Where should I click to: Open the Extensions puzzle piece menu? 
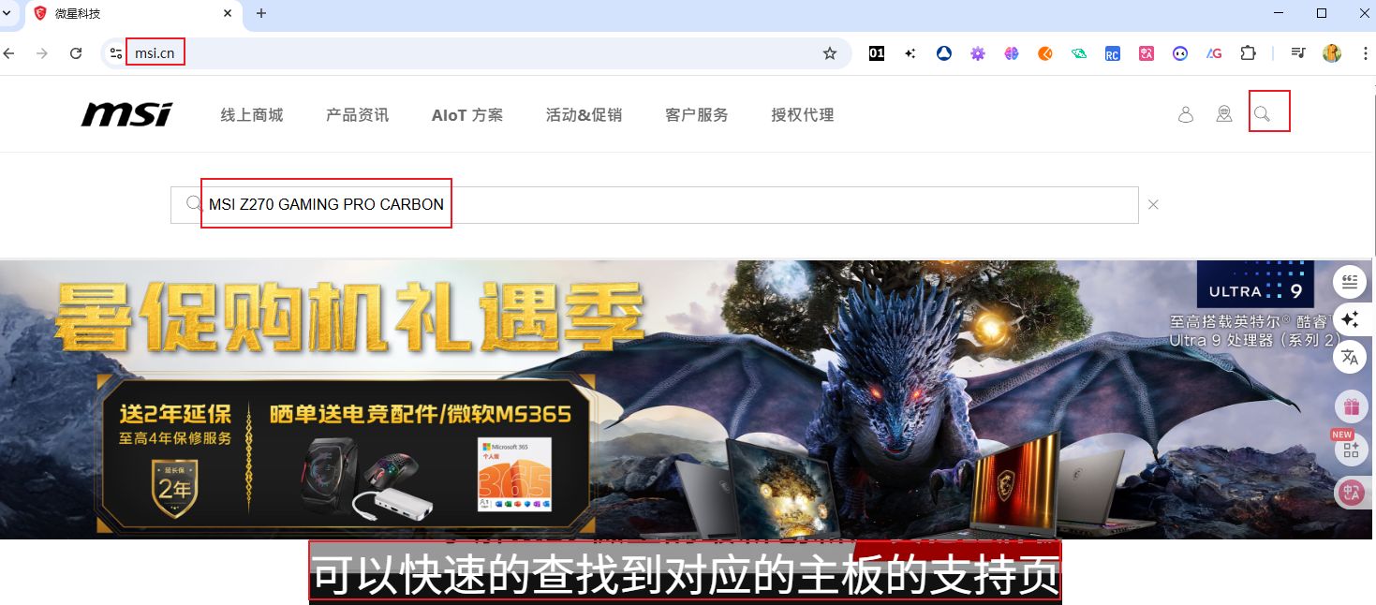(1248, 53)
